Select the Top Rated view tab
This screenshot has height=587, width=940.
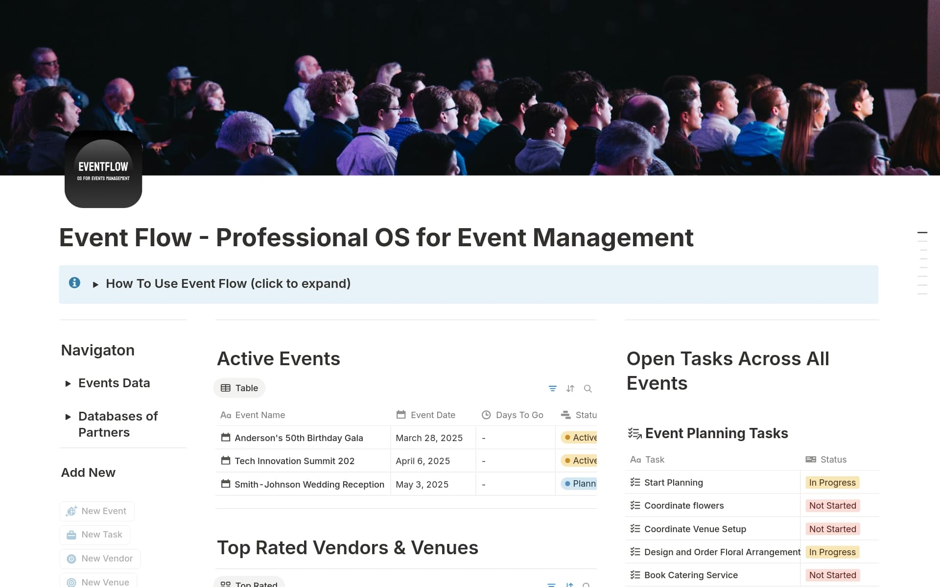point(249,584)
